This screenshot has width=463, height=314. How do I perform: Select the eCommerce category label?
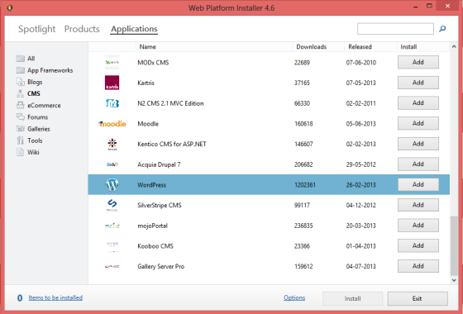click(44, 106)
